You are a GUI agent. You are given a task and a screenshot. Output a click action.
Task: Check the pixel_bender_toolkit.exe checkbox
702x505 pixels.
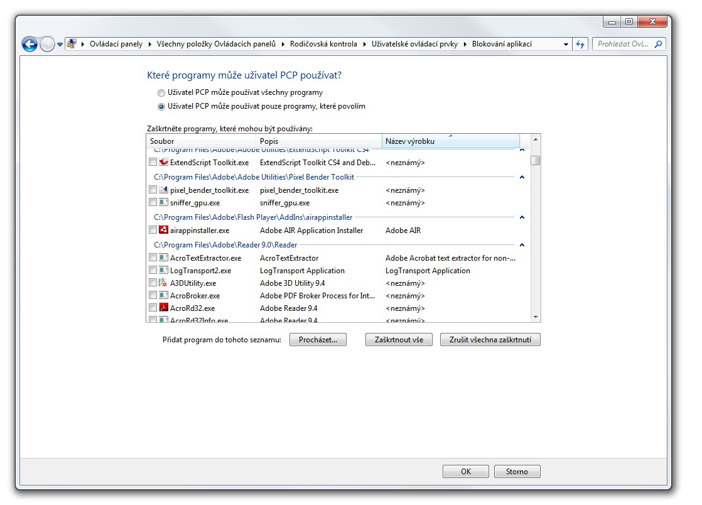click(x=153, y=190)
